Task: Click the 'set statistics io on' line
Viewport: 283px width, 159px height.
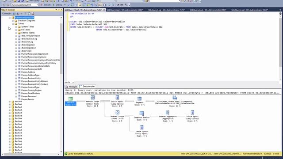Action: 82,14
